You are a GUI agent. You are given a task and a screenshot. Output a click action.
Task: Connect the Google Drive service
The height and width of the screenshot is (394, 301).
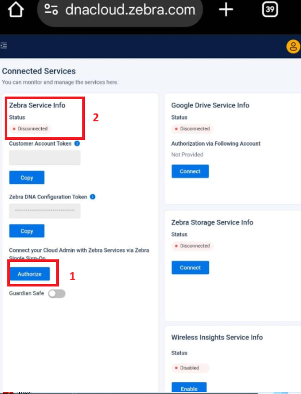(190, 171)
